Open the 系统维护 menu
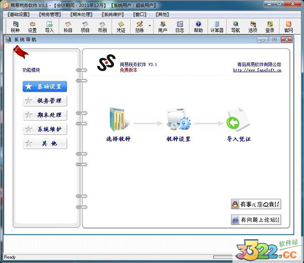 (113, 14)
